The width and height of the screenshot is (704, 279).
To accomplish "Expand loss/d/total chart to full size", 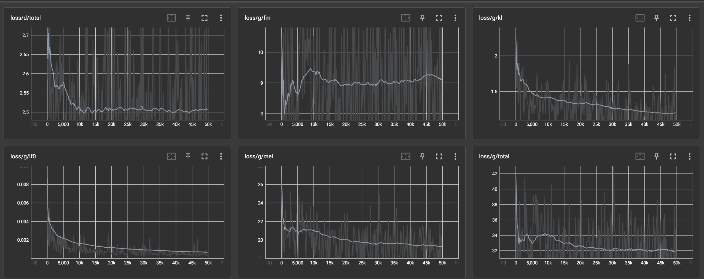I will (204, 18).
